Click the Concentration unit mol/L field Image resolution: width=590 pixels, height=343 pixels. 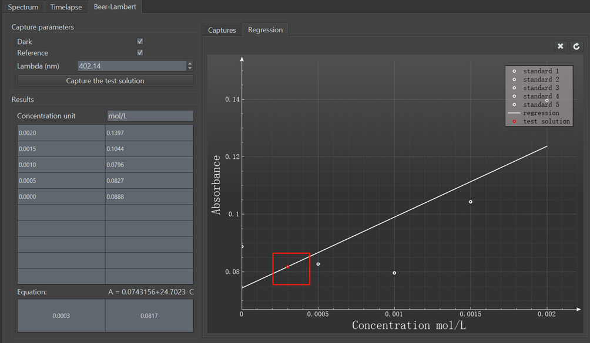pos(150,116)
